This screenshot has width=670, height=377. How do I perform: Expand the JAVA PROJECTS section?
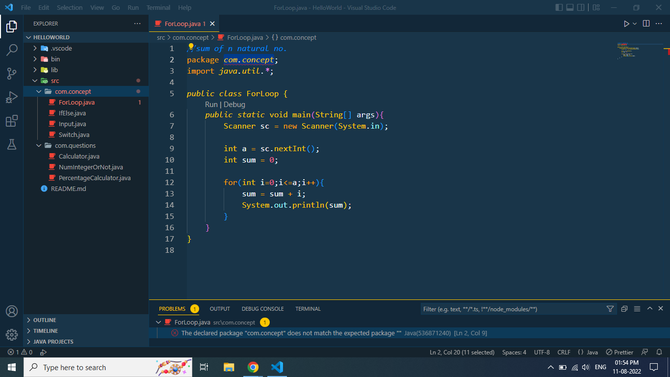[86, 342]
